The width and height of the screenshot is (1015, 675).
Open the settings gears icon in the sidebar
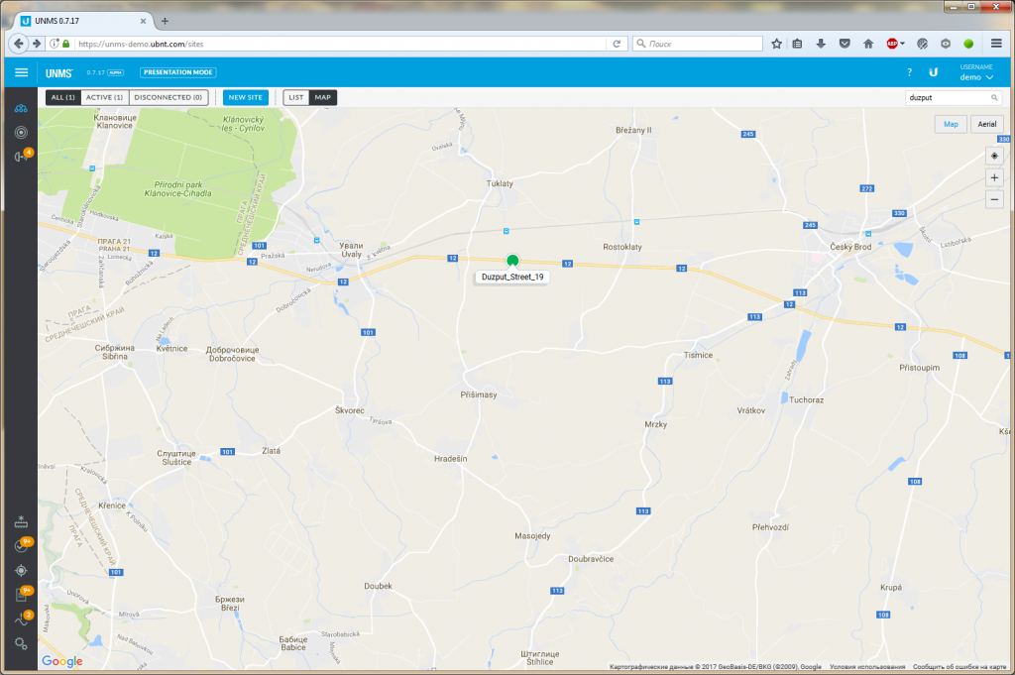[21, 644]
